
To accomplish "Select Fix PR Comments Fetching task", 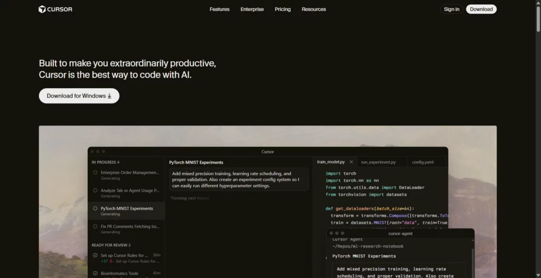I will [126, 229].
